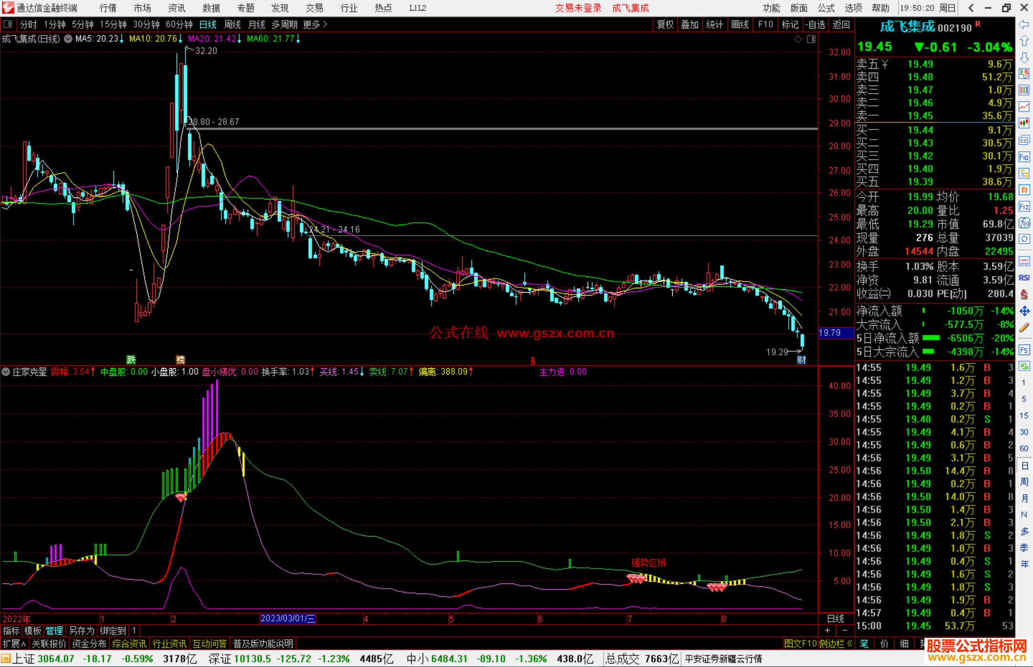
Task: Click the left arrow back icon in sidebar
Action: (x=1024, y=24)
